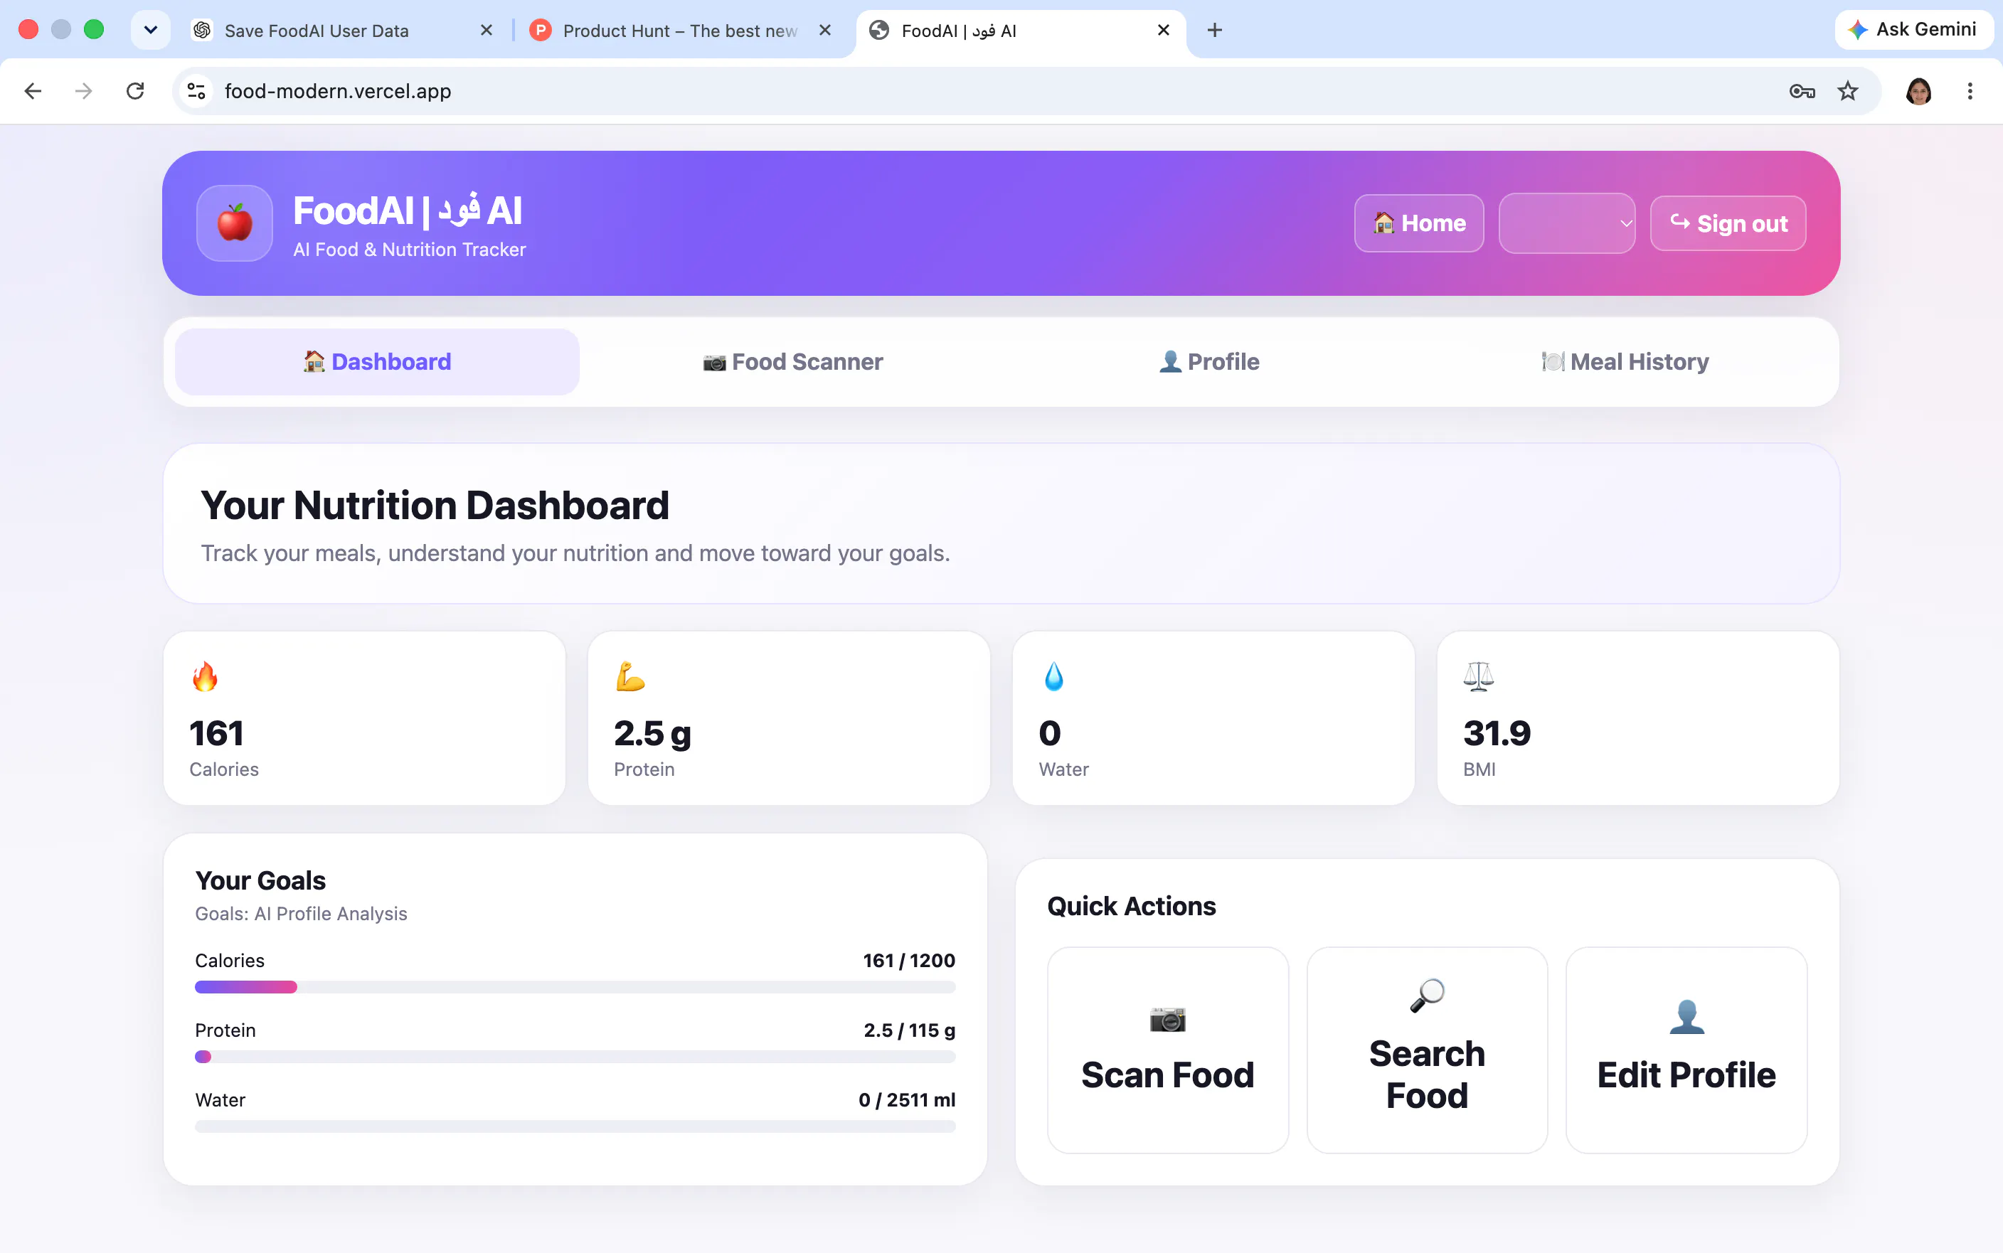The width and height of the screenshot is (2003, 1253).
Task: Click the Water goal progress bar
Action: (575, 1126)
